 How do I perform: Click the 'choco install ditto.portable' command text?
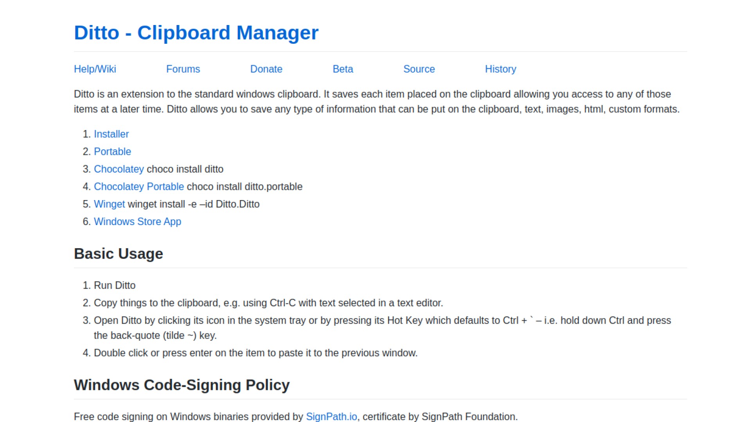pyautogui.click(x=244, y=187)
